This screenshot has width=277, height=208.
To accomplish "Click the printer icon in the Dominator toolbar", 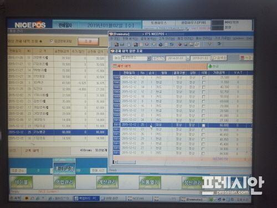I will point(122,44).
